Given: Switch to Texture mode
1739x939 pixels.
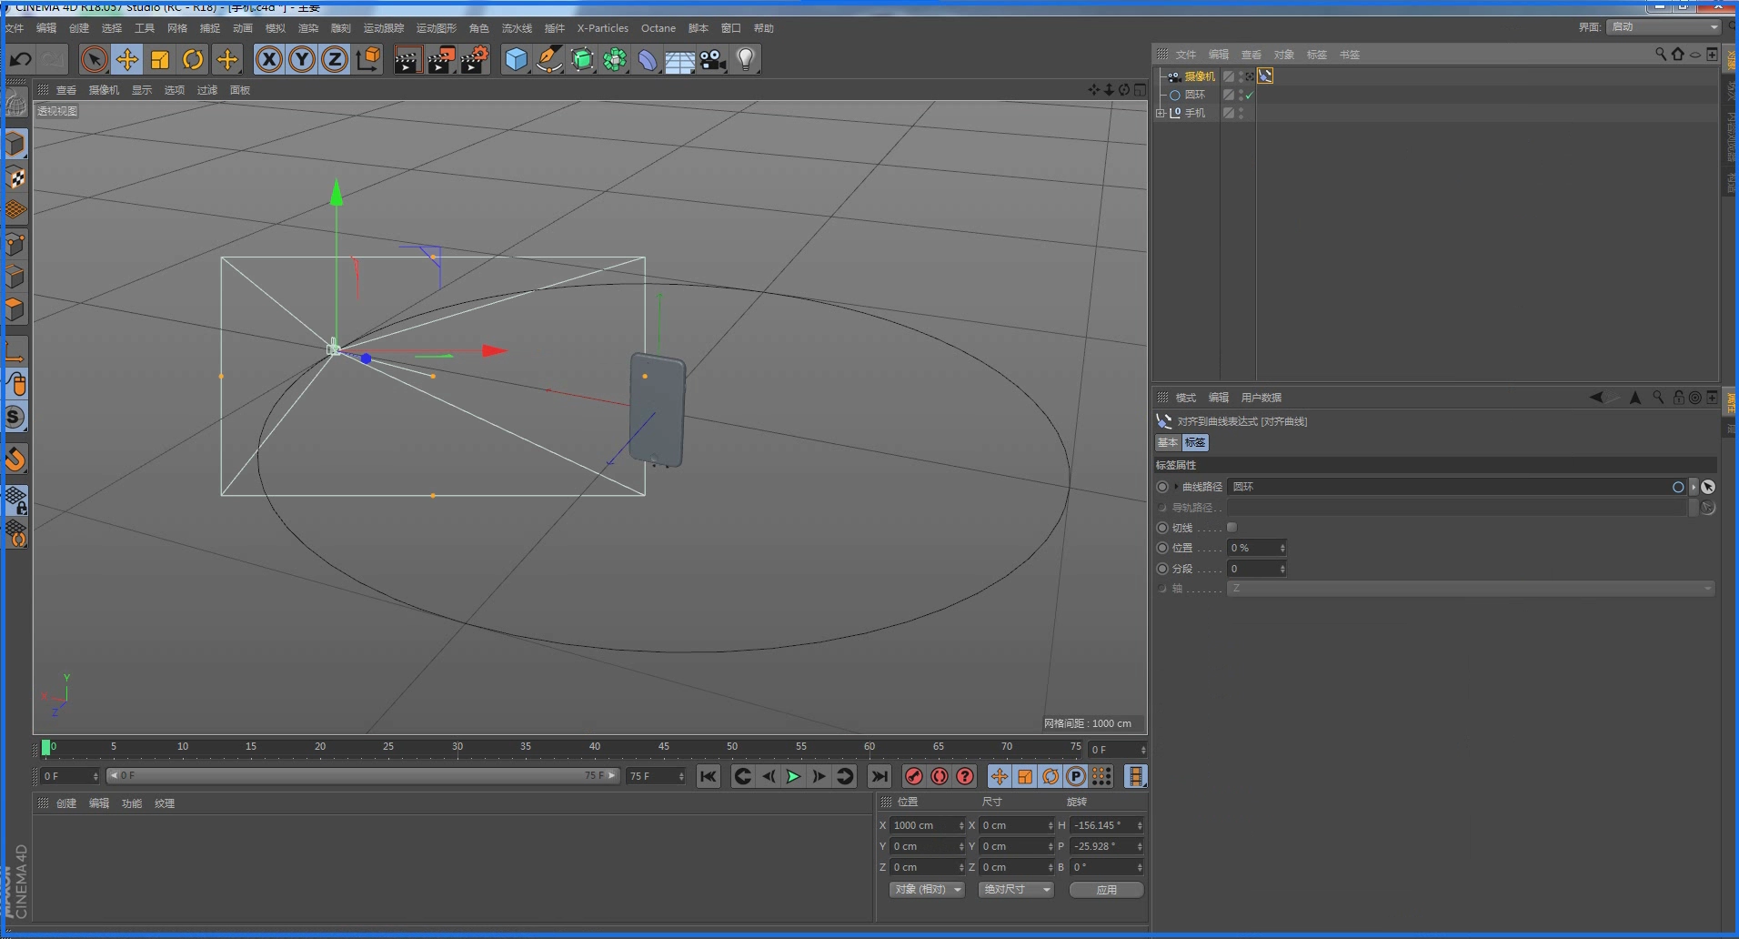Looking at the screenshot, I should tap(15, 177).
